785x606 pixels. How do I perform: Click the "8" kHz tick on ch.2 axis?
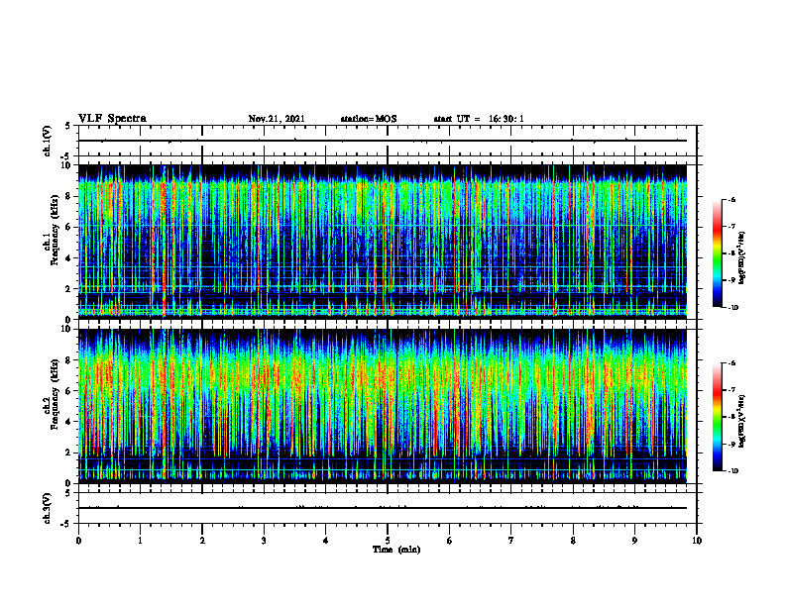point(69,360)
